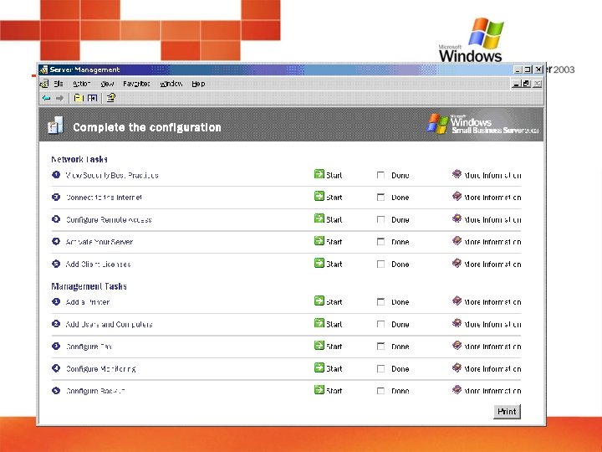Tick Done box for Add Users and Computers
Screen dimensions: 602x452
pyautogui.click(x=380, y=325)
